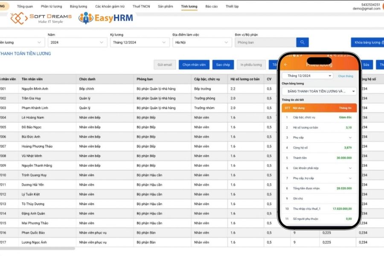384x256 pixels.
Task: Open the Địa điểm làm việc dropdown
Action: 202,42
